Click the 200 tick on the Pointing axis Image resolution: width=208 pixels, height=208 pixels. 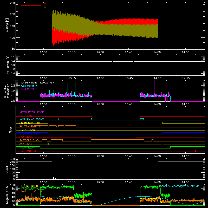[12, 14]
